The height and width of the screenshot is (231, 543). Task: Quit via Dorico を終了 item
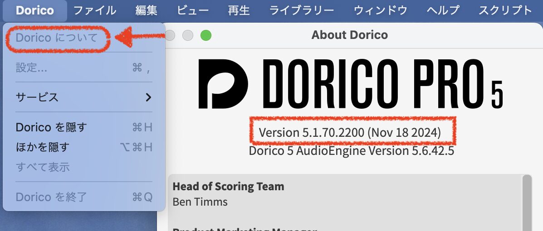pyautogui.click(x=51, y=197)
